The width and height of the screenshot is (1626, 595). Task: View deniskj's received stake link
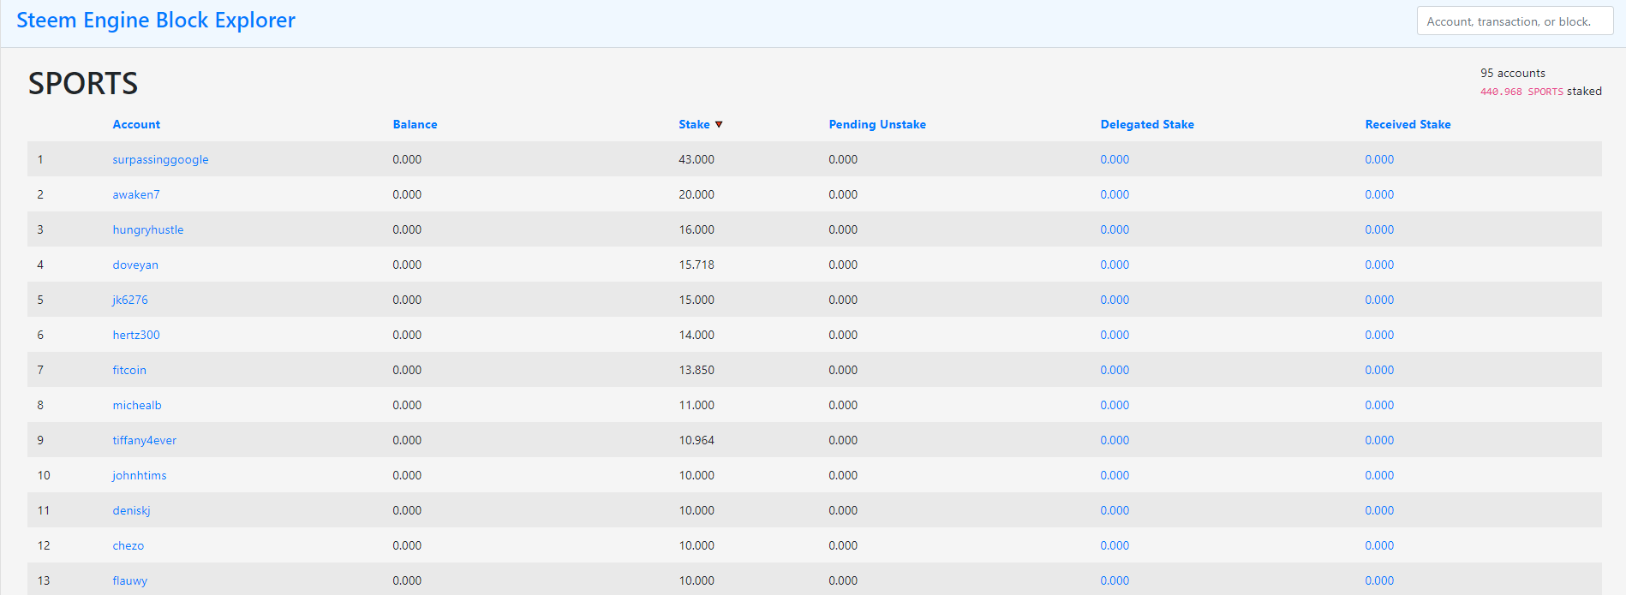click(x=1379, y=510)
